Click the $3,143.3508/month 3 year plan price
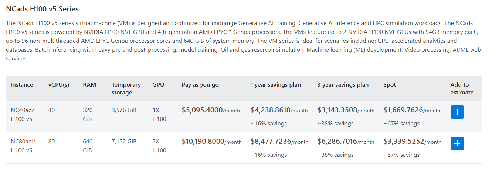 click(346, 110)
